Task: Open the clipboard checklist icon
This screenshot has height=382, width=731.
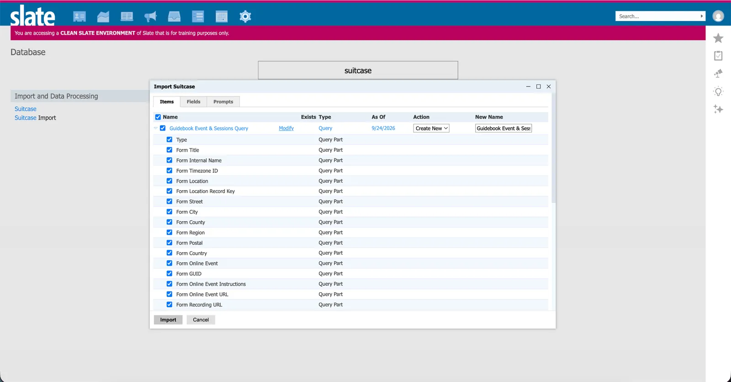Action: (718, 56)
